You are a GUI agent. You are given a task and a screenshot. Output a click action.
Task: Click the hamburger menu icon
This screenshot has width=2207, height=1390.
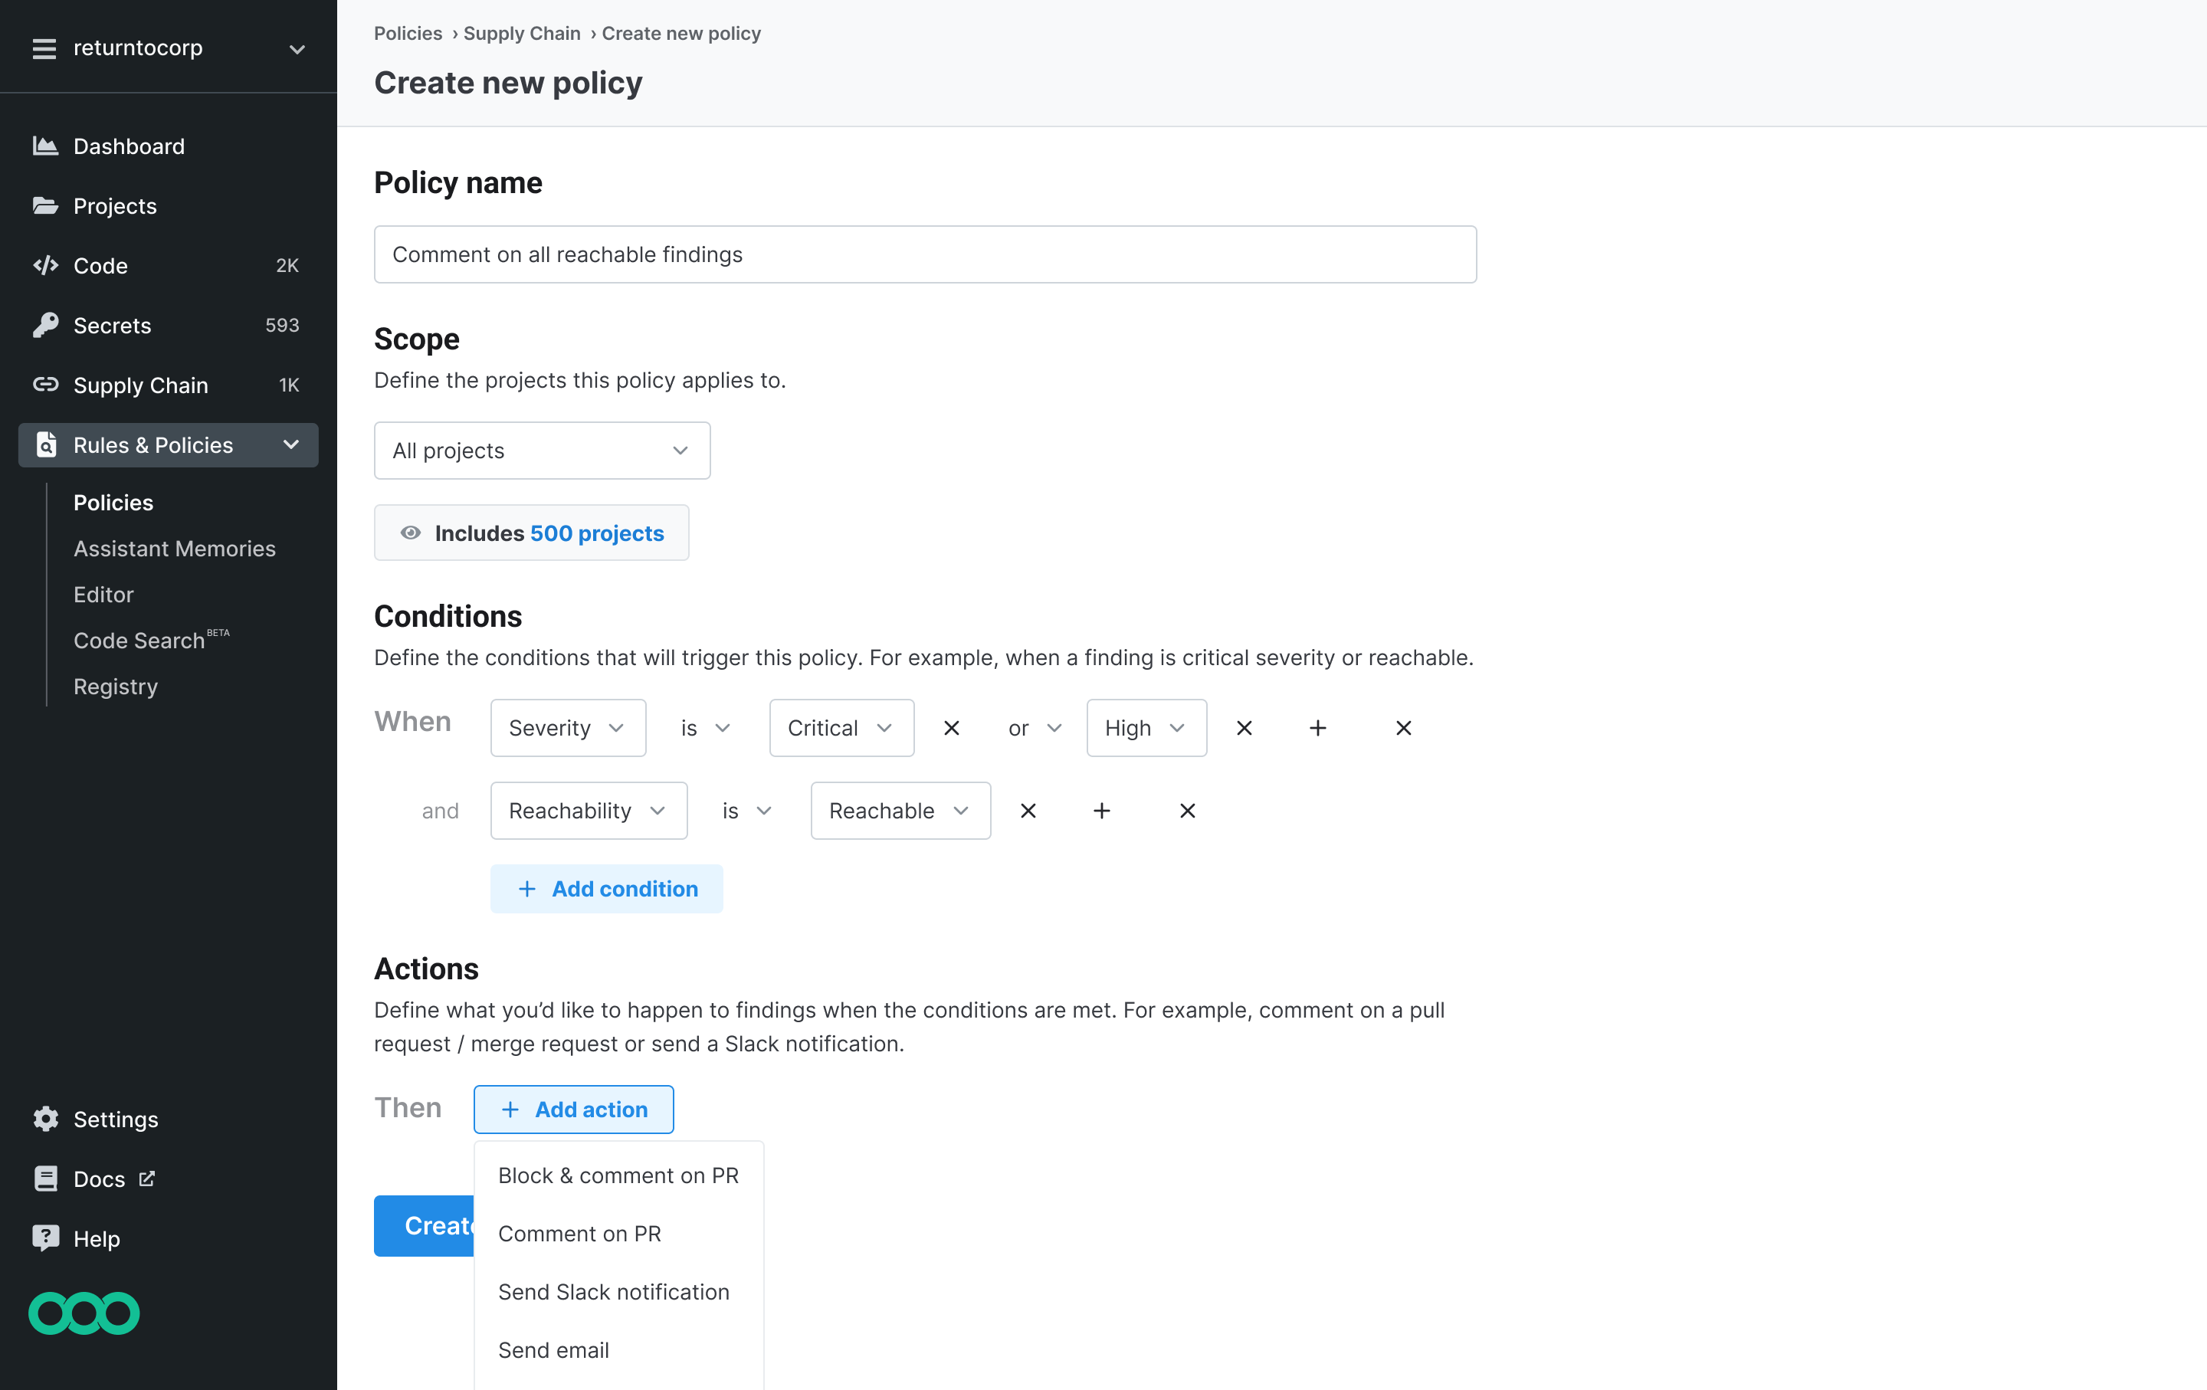tap(44, 48)
